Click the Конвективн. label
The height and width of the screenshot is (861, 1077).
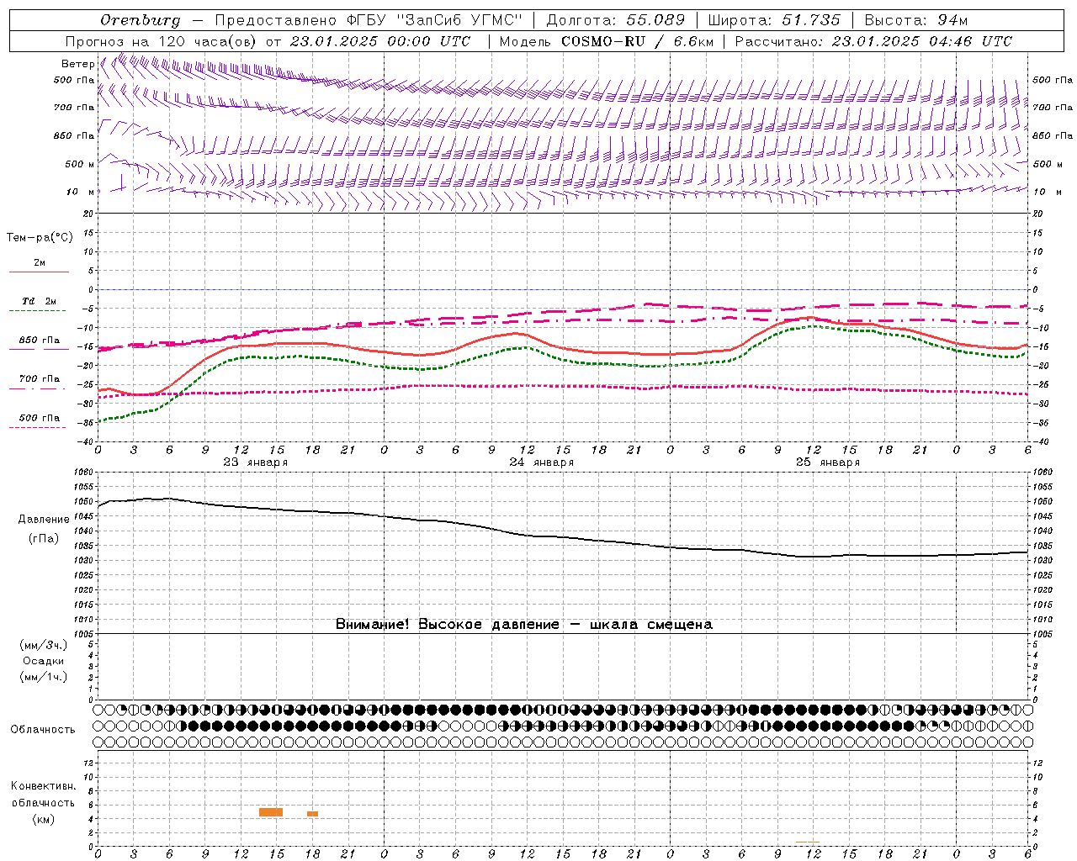(44, 786)
